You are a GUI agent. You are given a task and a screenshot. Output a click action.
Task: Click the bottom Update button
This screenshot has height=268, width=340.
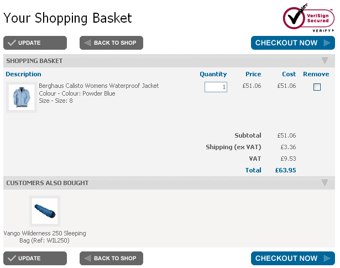(35, 258)
